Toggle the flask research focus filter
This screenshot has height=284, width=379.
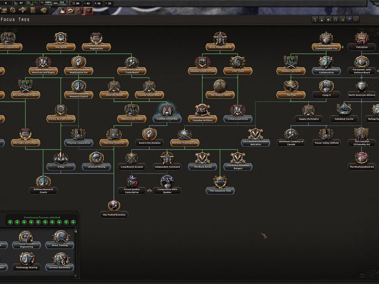(322, 19)
